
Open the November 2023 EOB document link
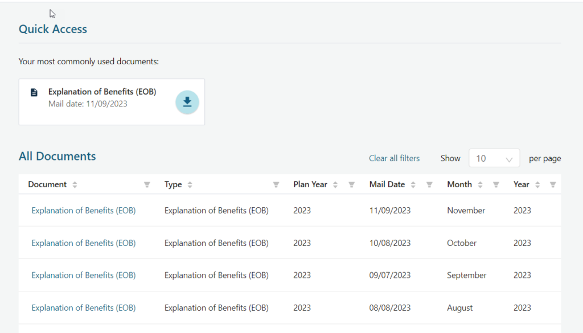(x=83, y=211)
